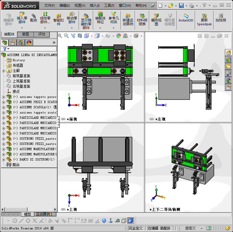Open dropdown under Insert Components (插入零部件)
Image resolution: width=233 pixels, height=232 pixels.
22,28
